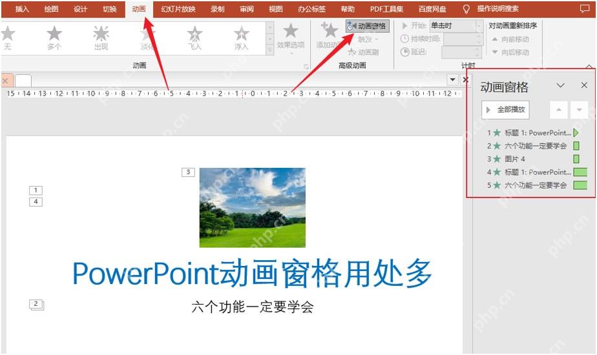Image resolution: width=597 pixels, height=355 pixels.
Task: Switch to the 插入 tab
Action: click(x=22, y=9)
